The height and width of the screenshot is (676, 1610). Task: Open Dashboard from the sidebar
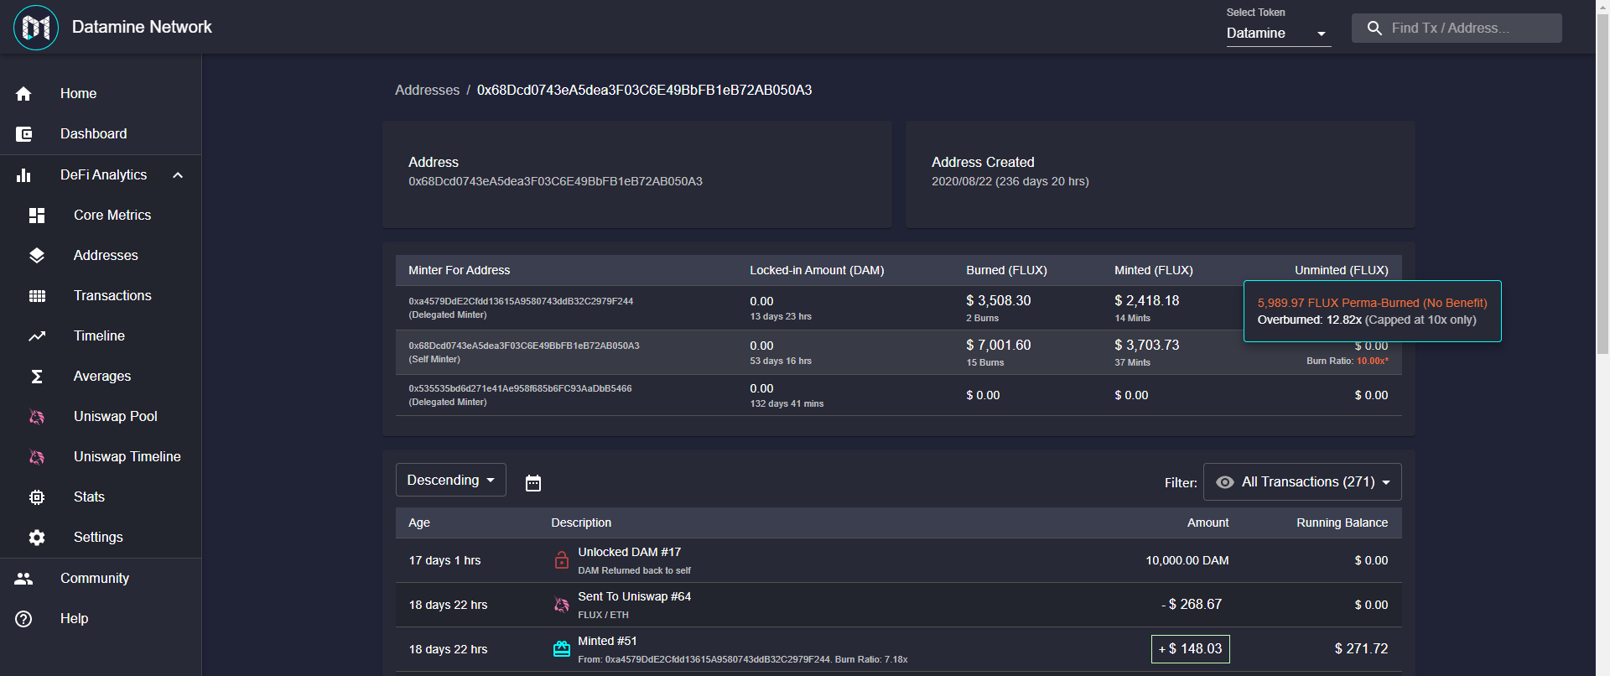pyautogui.click(x=101, y=134)
